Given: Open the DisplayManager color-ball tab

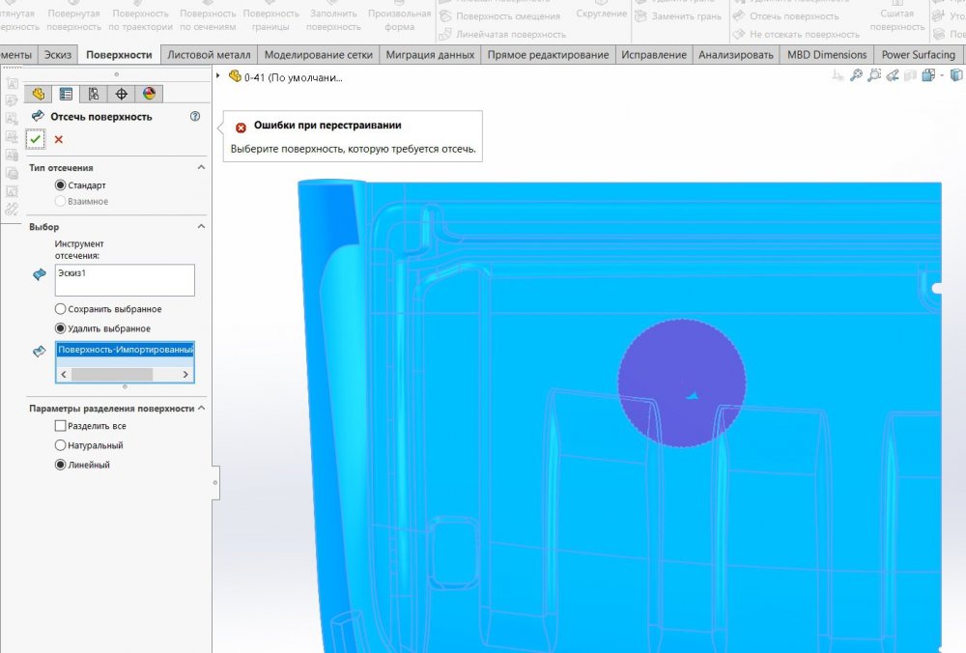Looking at the screenshot, I should coord(149,94).
